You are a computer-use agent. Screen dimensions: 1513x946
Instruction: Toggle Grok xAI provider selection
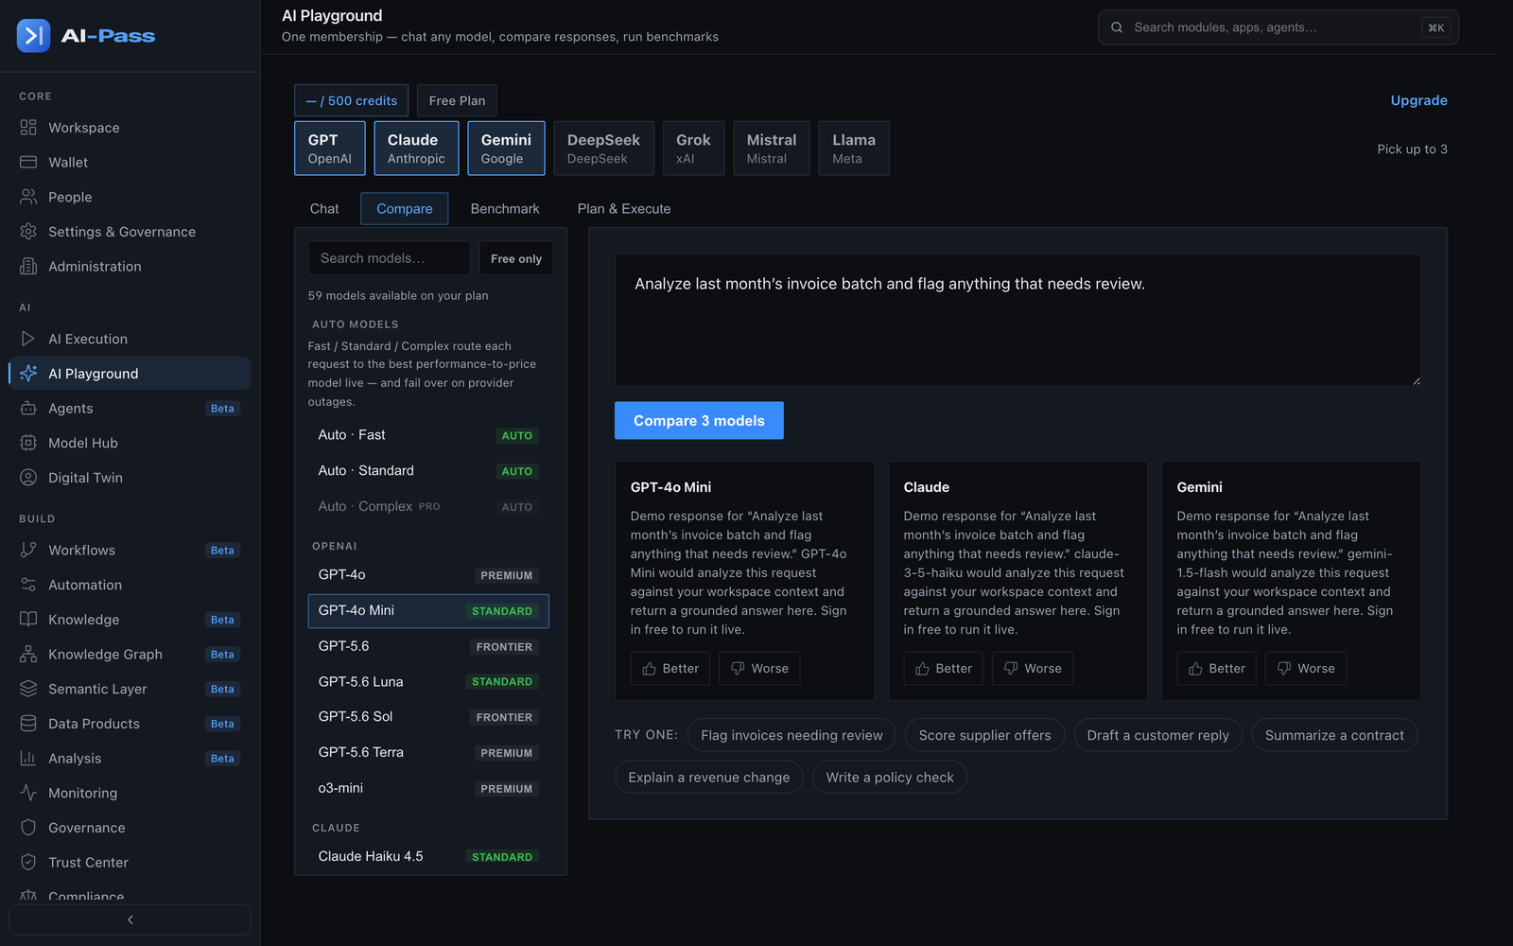point(693,149)
